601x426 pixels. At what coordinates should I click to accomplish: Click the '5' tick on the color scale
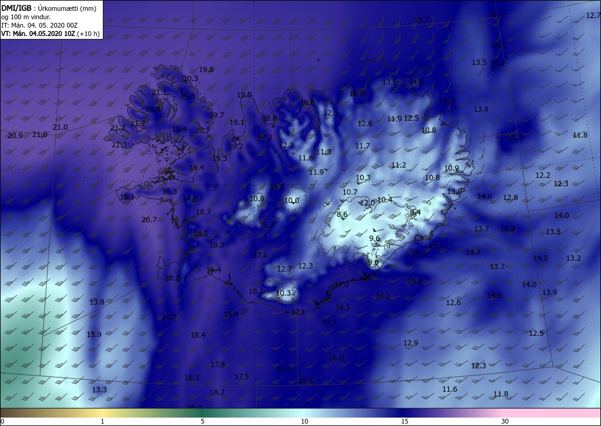click(x=203, y=422)
